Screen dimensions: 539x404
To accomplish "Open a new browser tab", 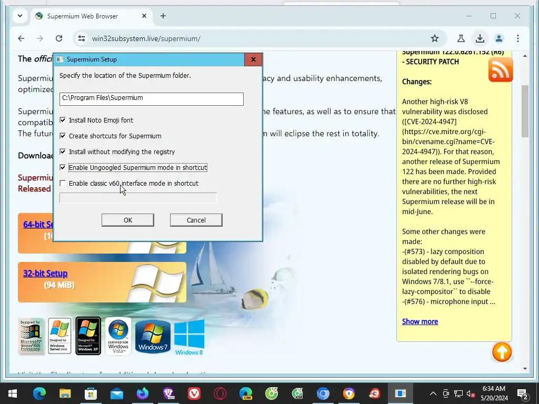I will coord(163,16).
